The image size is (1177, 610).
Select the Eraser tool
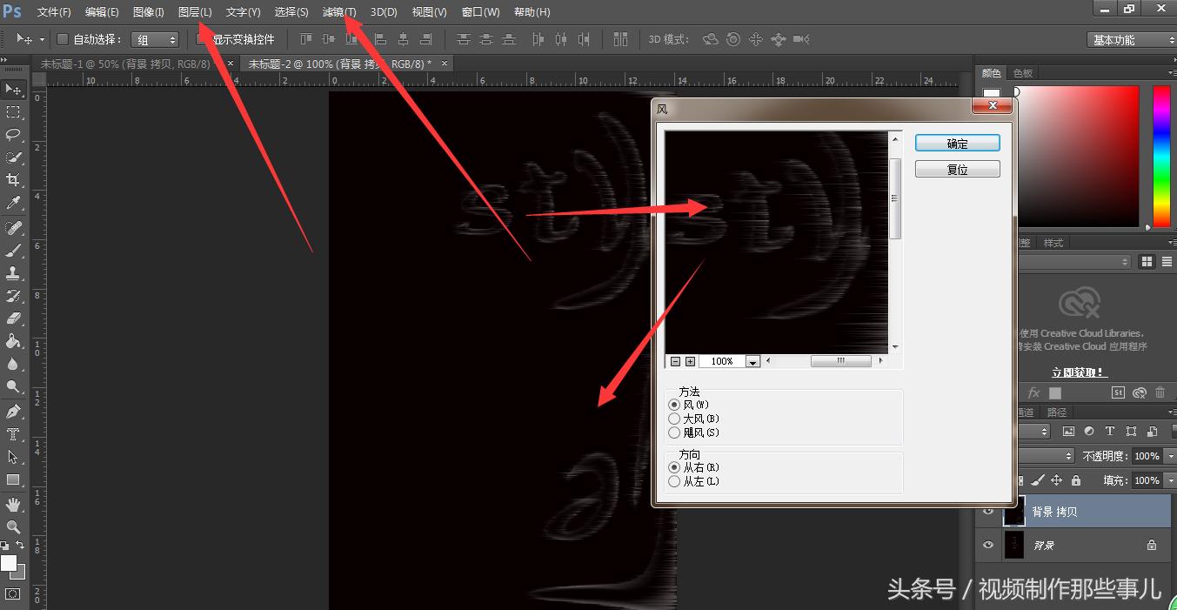click(13, 318)
